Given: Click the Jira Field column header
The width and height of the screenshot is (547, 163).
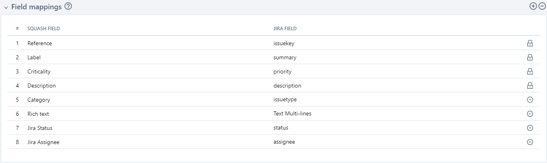Looking at the screenshot, I should click(x=285, y=29).
